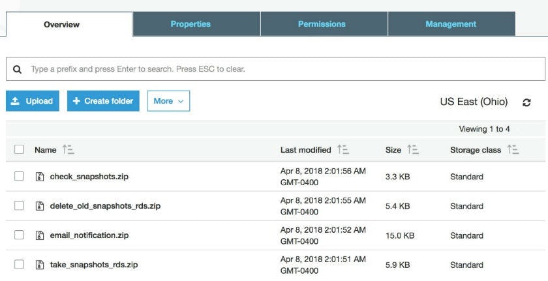Select the check_snapshots.zip checkbox
Viewport: 548px width, 281px height.
(x=19, y=177)
